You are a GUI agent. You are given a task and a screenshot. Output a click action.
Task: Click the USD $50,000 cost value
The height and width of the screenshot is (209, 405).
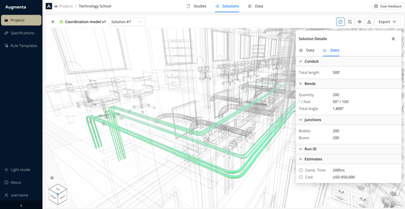(344, 177)
